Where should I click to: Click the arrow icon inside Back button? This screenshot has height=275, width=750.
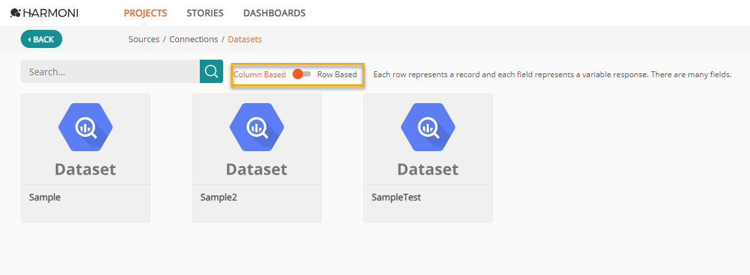click(x=29, y=40)
